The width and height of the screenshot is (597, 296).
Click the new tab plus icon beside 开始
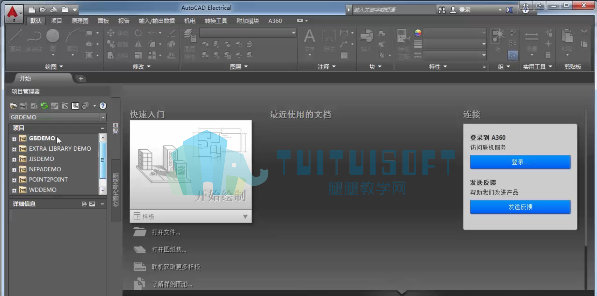coord(81,79)
